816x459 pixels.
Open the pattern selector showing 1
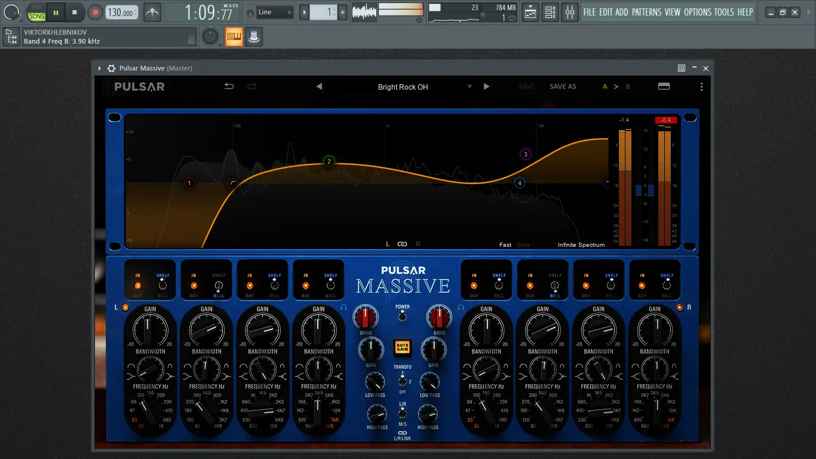click(323, 12)
